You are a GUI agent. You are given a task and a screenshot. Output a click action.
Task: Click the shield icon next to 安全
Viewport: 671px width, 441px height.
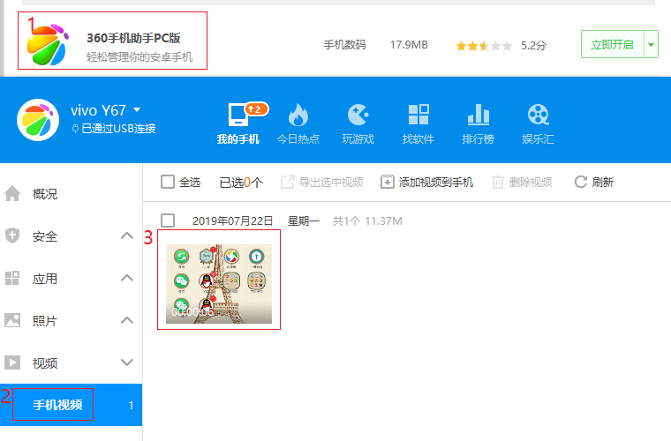coord(12,235)
